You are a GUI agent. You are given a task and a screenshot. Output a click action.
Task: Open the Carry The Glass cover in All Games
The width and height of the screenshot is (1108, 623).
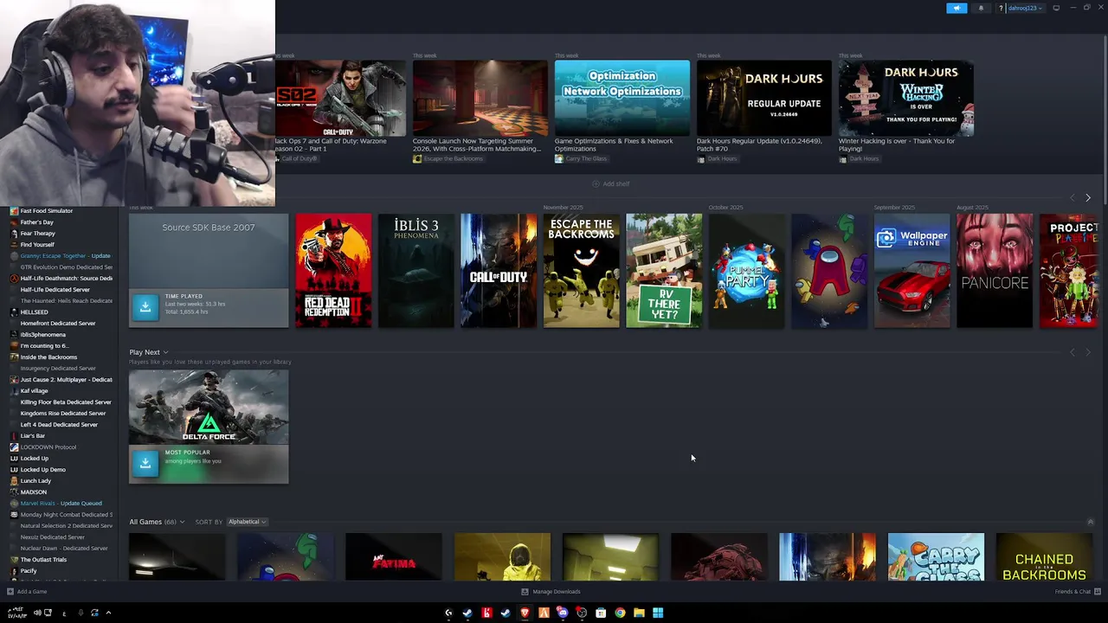936,557
